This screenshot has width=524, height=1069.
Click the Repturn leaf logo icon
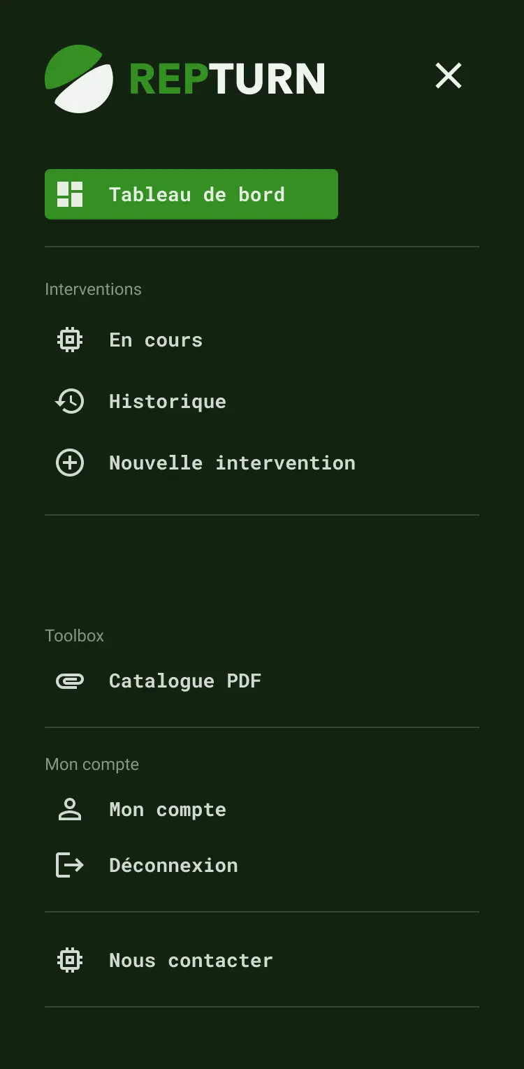[x=79, y=79]
